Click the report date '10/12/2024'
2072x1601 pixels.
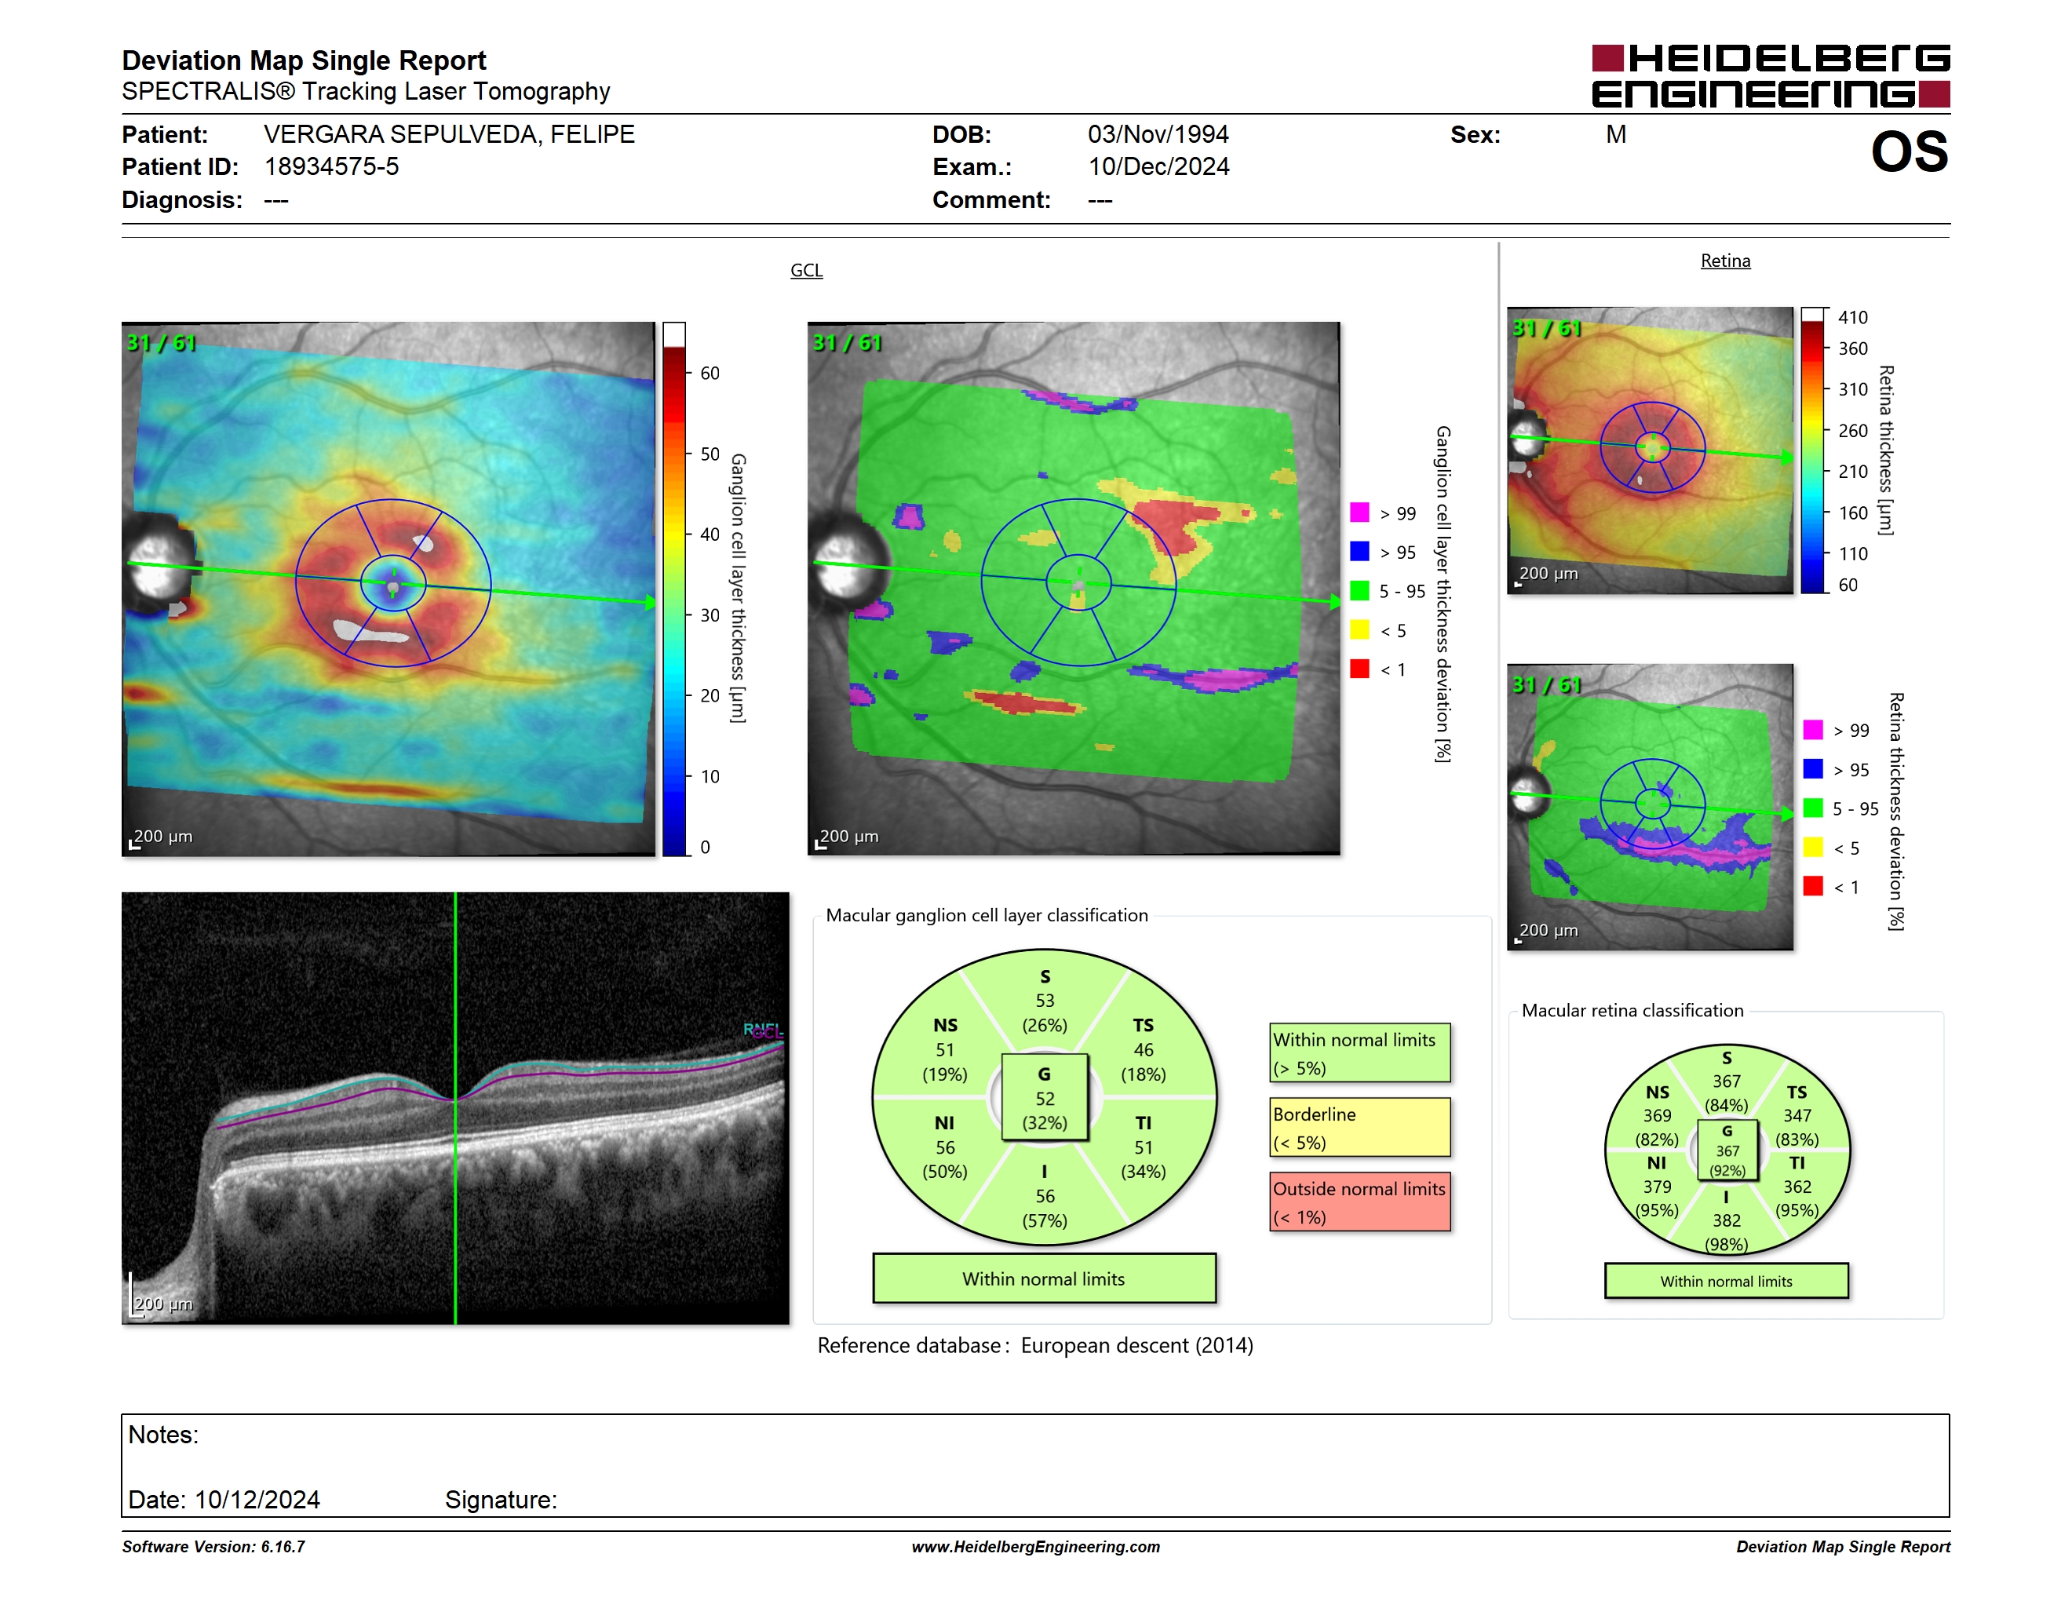(x=257, y=1501)
